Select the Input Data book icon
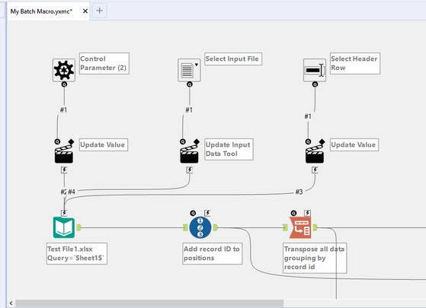The image size is (426, 308). (64, 227)
